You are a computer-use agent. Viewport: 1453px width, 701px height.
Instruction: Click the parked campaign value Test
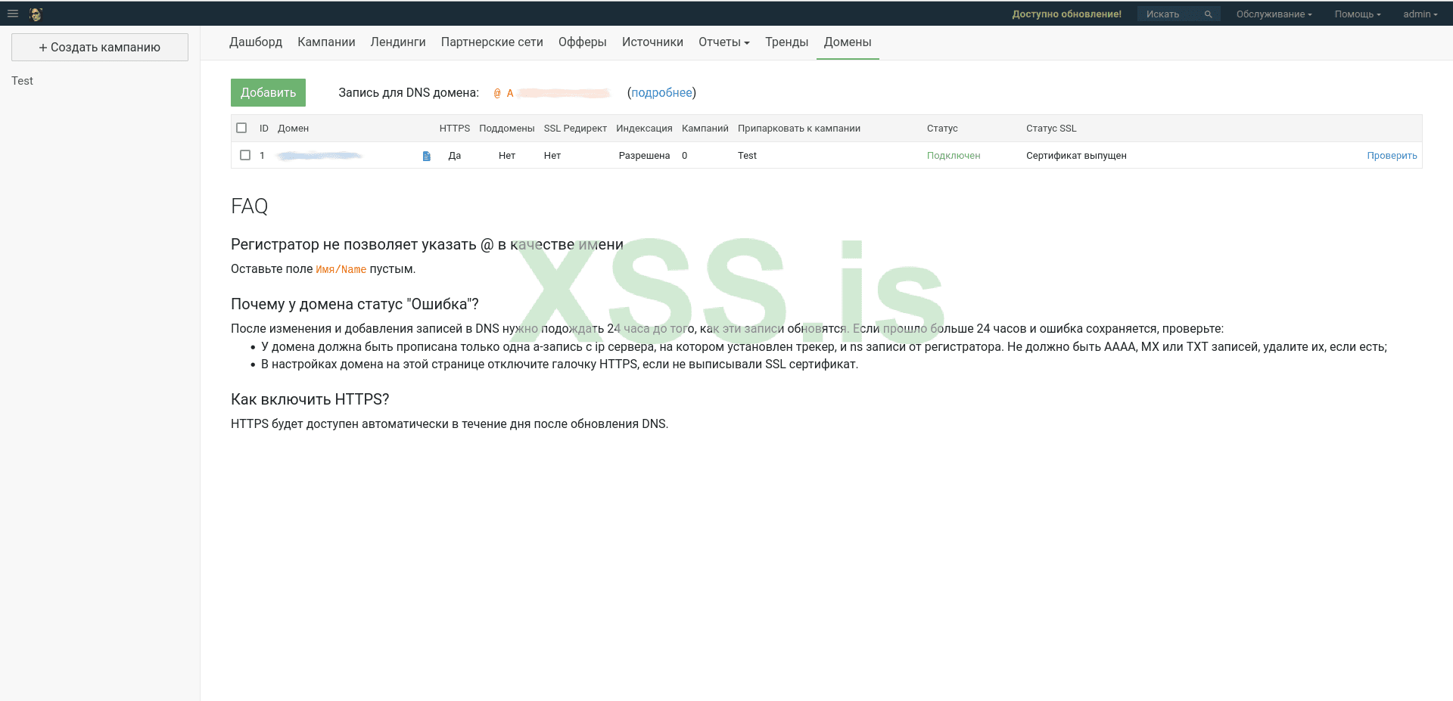click(747, 156)
